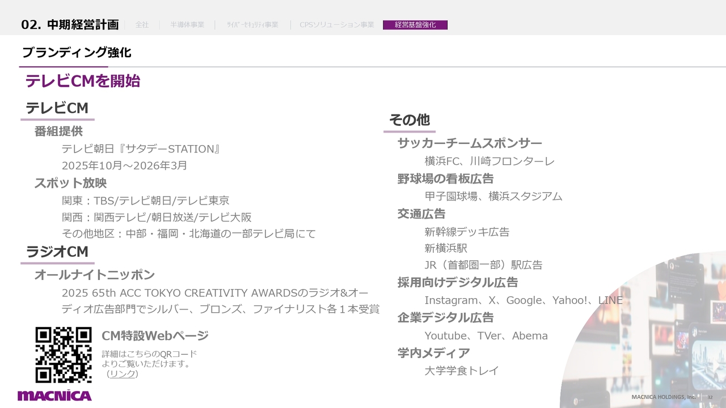
Task: Click the highlighted 経営基盤強化 tab
Action: (415, 25)
